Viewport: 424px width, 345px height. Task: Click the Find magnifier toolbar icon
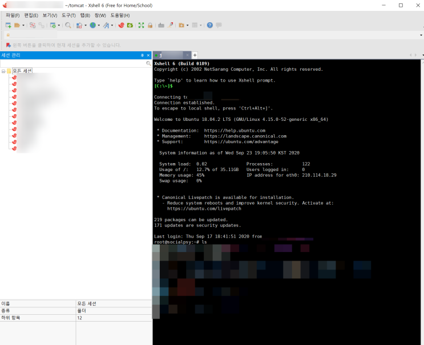68,25
